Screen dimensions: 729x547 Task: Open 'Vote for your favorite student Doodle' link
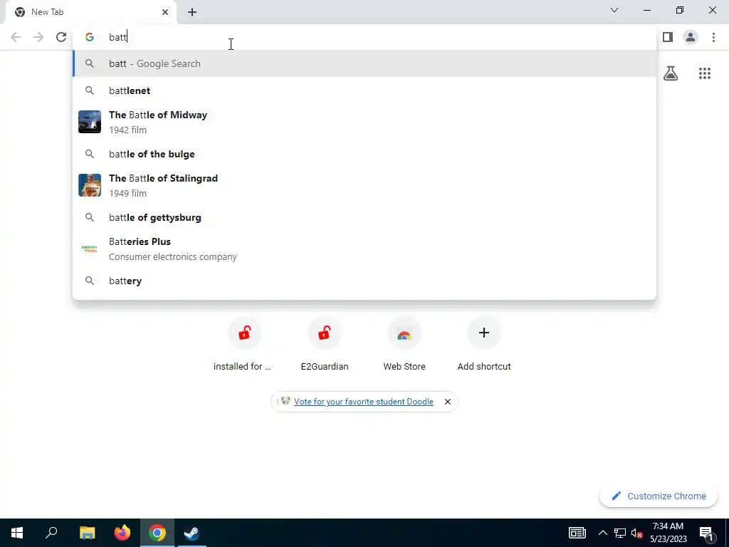(364, 402)
